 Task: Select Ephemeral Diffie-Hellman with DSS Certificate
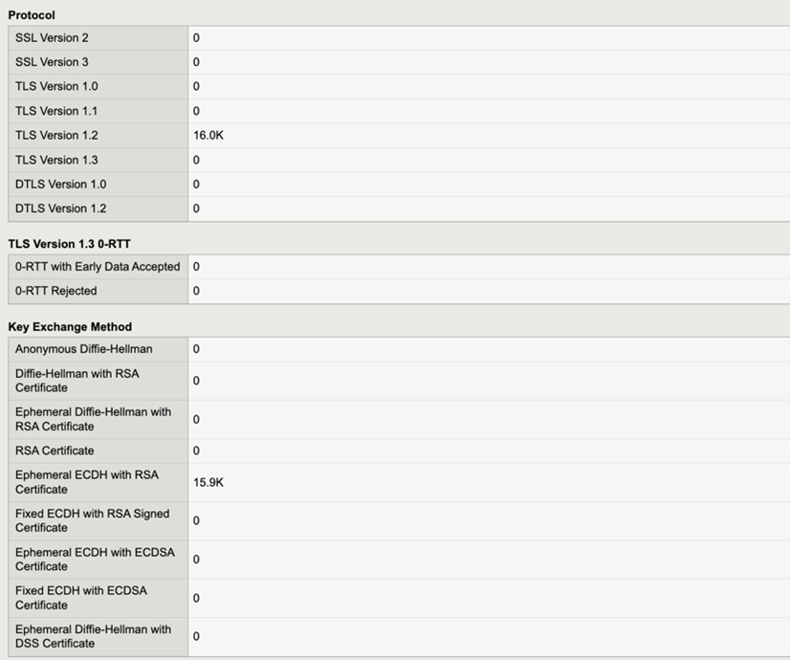point(93,636)
